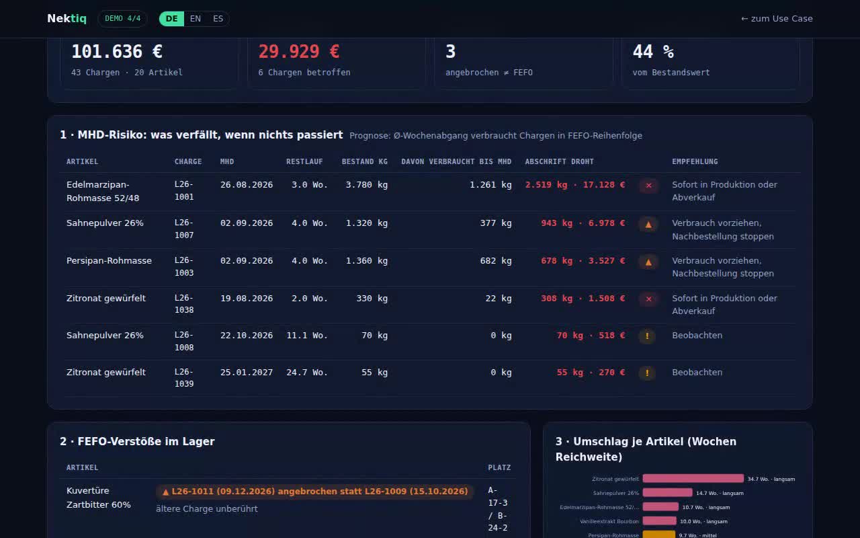The height and width of the screenshot is (538, 860).
Task: Click the L26-1011 angebrochen FEFO violation badge
Action: pos(315,492)
